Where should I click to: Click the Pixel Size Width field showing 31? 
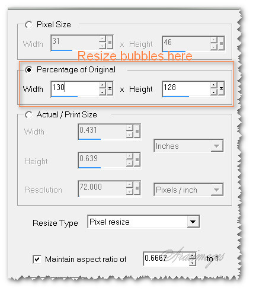(75, 42)
